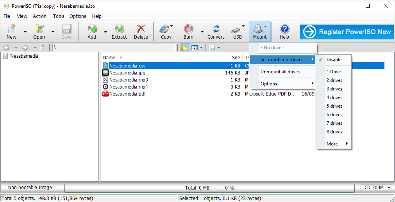
Task: Click the Extract toolbar icon
Action: pos(119,29)
